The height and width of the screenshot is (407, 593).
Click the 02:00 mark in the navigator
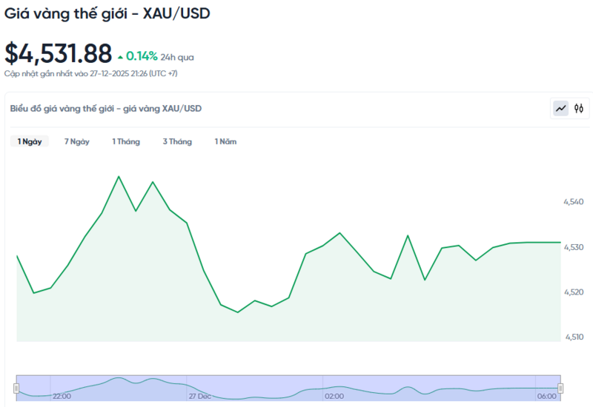point(334,397)
